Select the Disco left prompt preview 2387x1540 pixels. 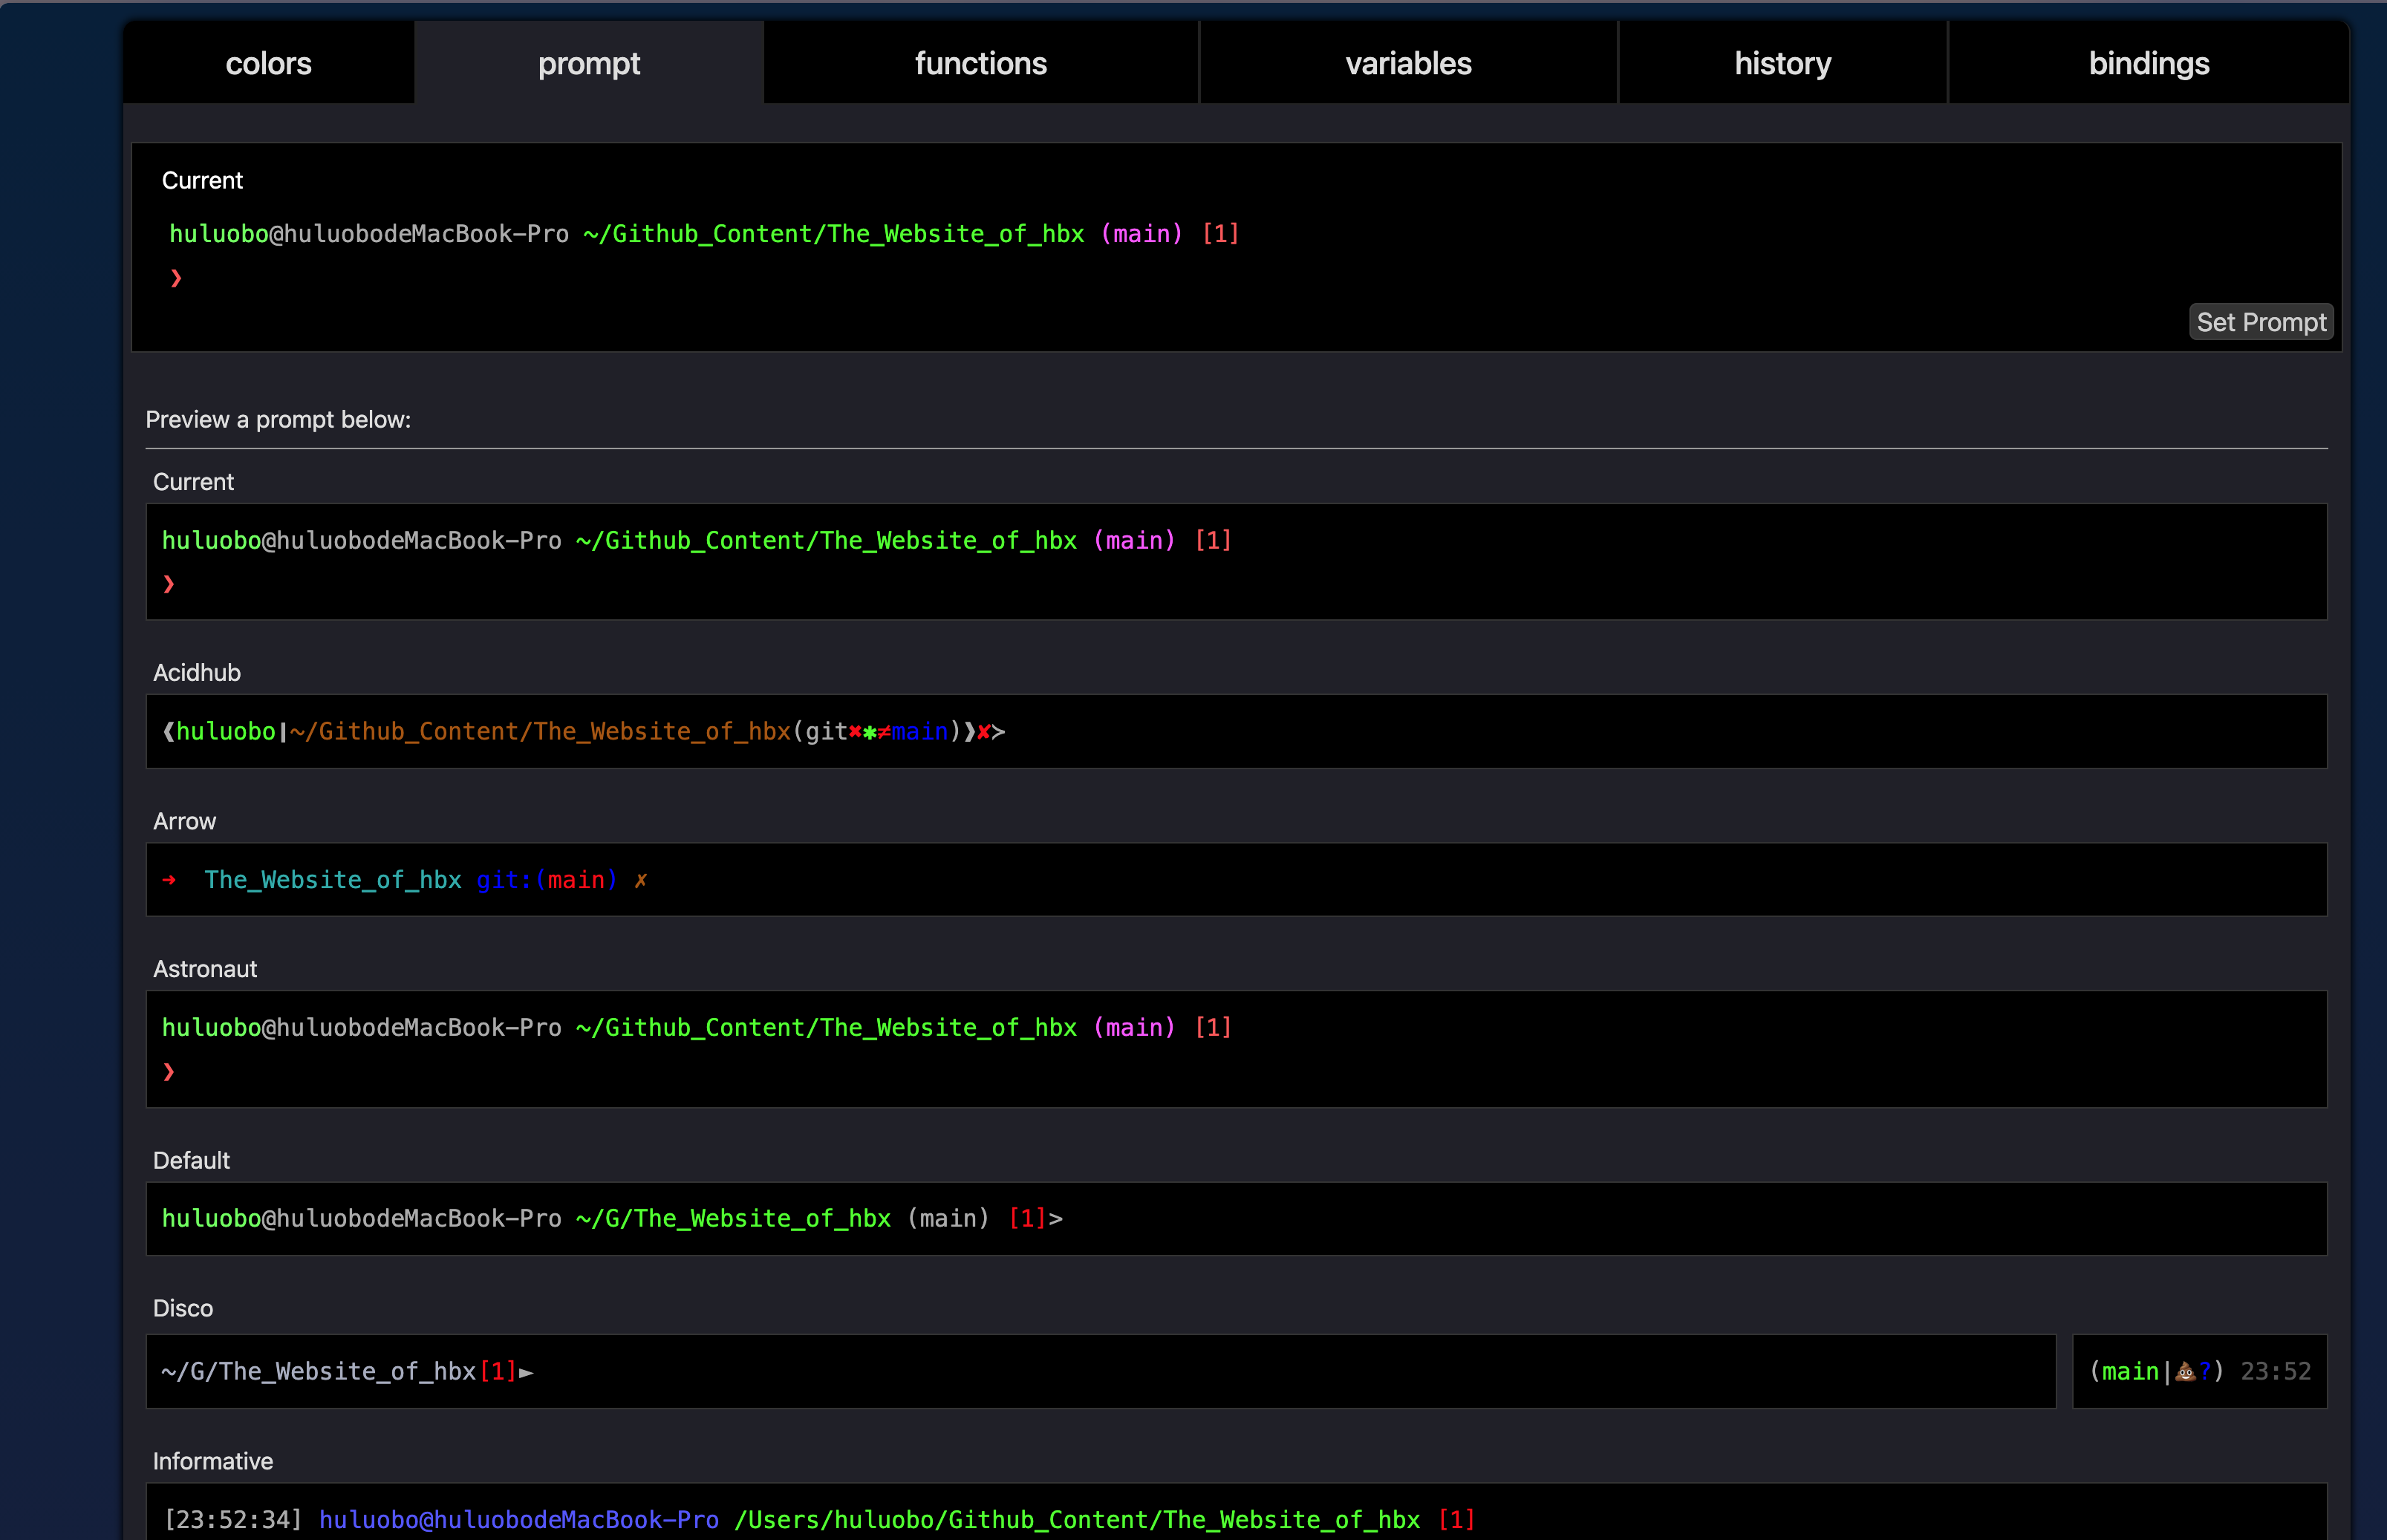pos(1100,1371)
